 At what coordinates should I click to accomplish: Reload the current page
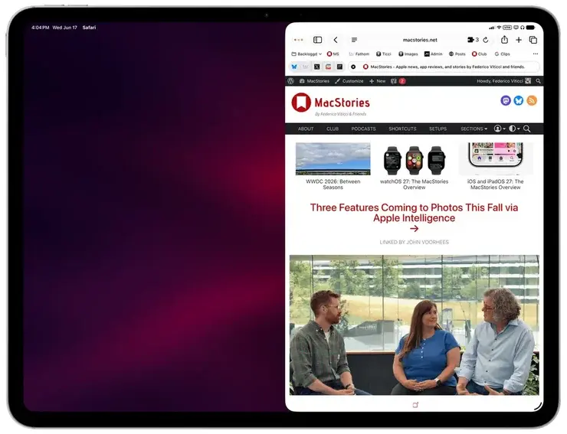(486, 40)
